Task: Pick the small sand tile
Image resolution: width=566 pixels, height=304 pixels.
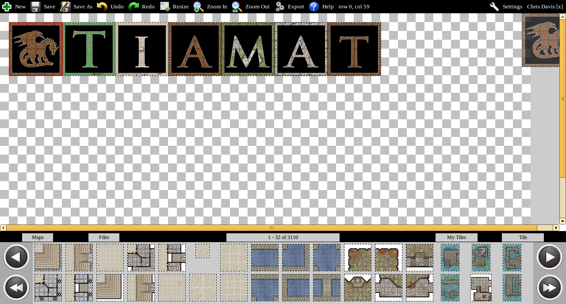Action: tap(203, 251)
